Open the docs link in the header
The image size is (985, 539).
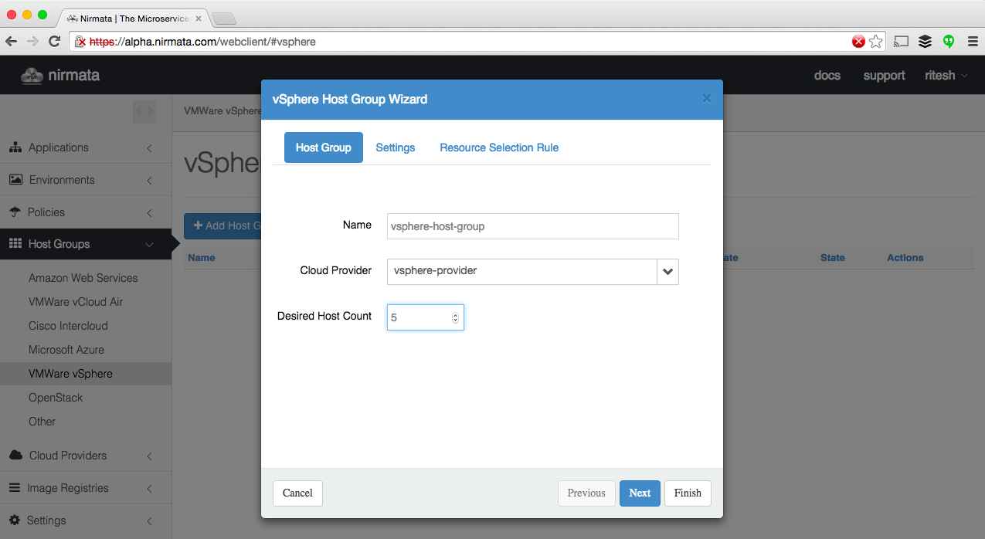827,76
